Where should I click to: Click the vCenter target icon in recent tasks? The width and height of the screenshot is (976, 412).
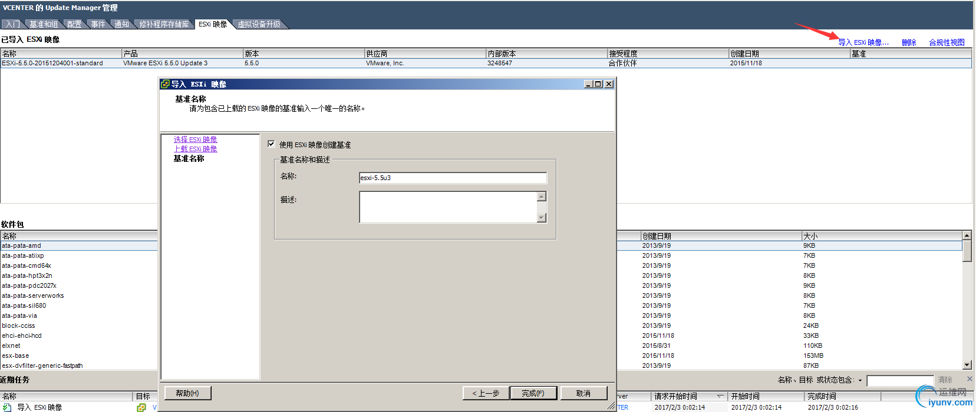point(141,407)
